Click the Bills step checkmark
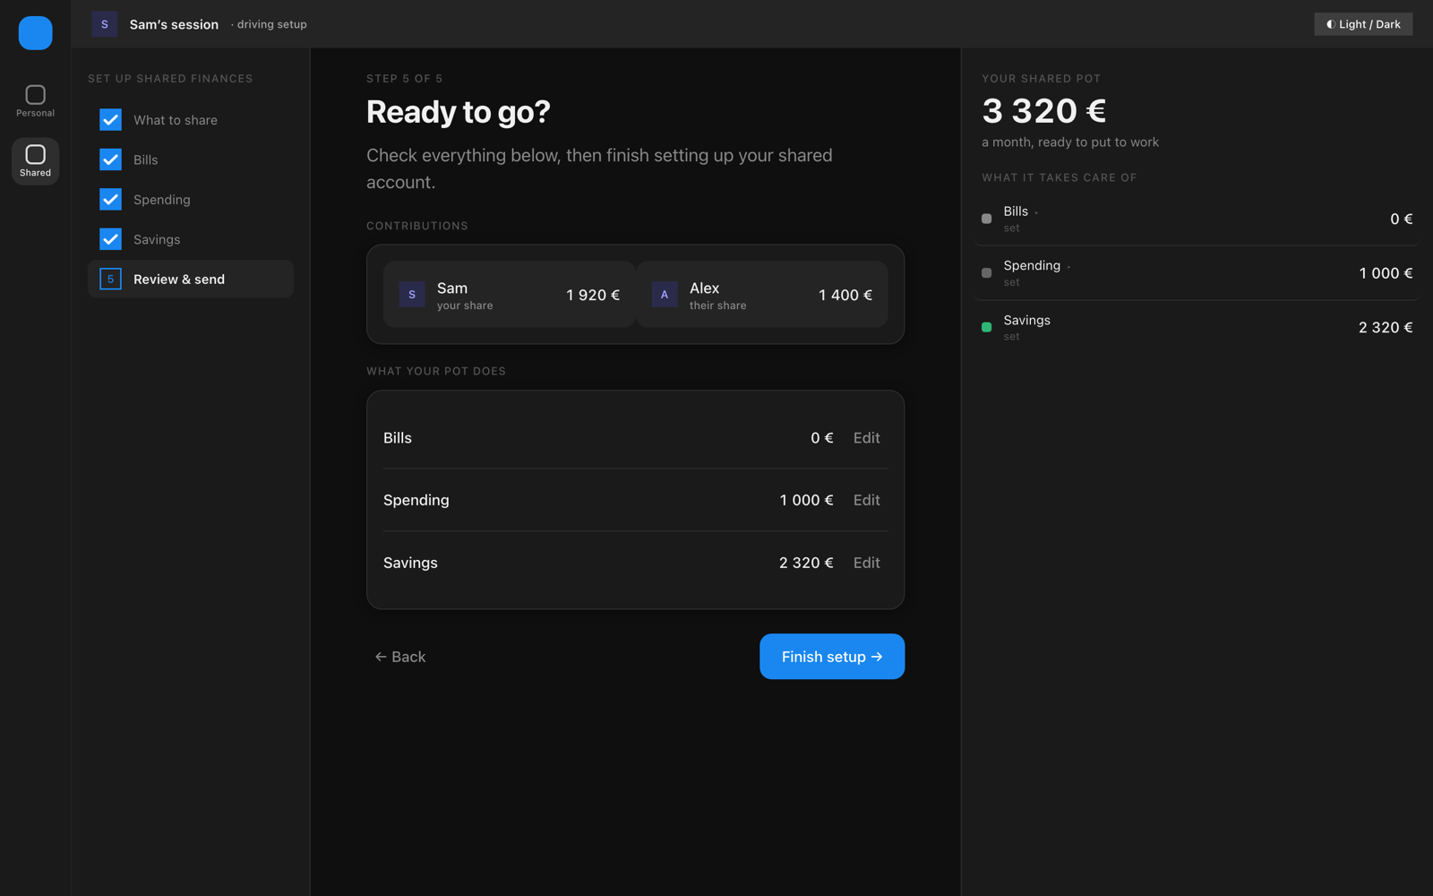This screenshot has width=1433, height=896. (x=110, y=159)
